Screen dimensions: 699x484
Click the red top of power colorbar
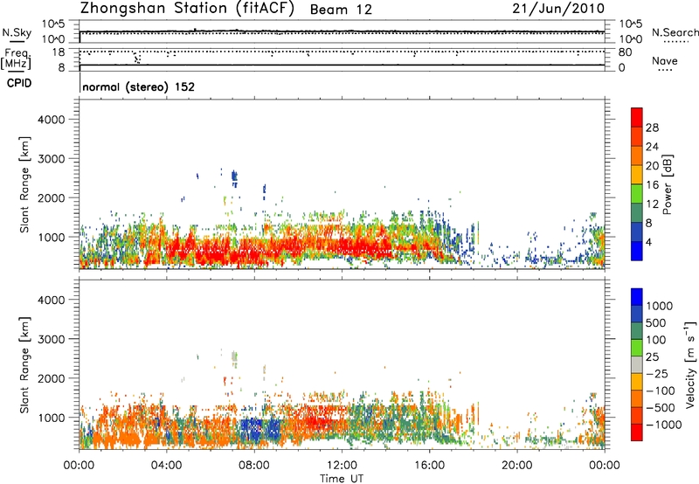637,117
